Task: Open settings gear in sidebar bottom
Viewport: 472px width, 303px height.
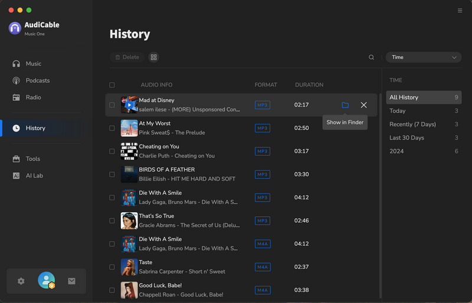Action: tap(21, 281)
